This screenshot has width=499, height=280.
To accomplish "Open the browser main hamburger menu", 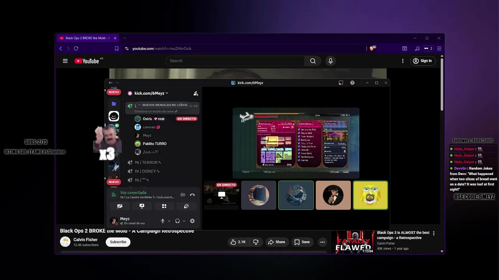I will pyautogui.click(x=439, y=49).
